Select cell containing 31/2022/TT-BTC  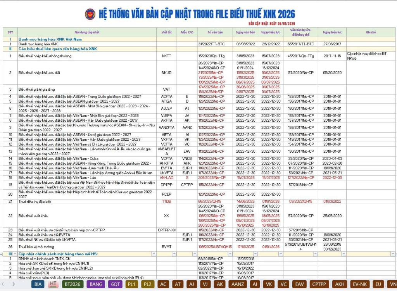click(x=215, y=44)
